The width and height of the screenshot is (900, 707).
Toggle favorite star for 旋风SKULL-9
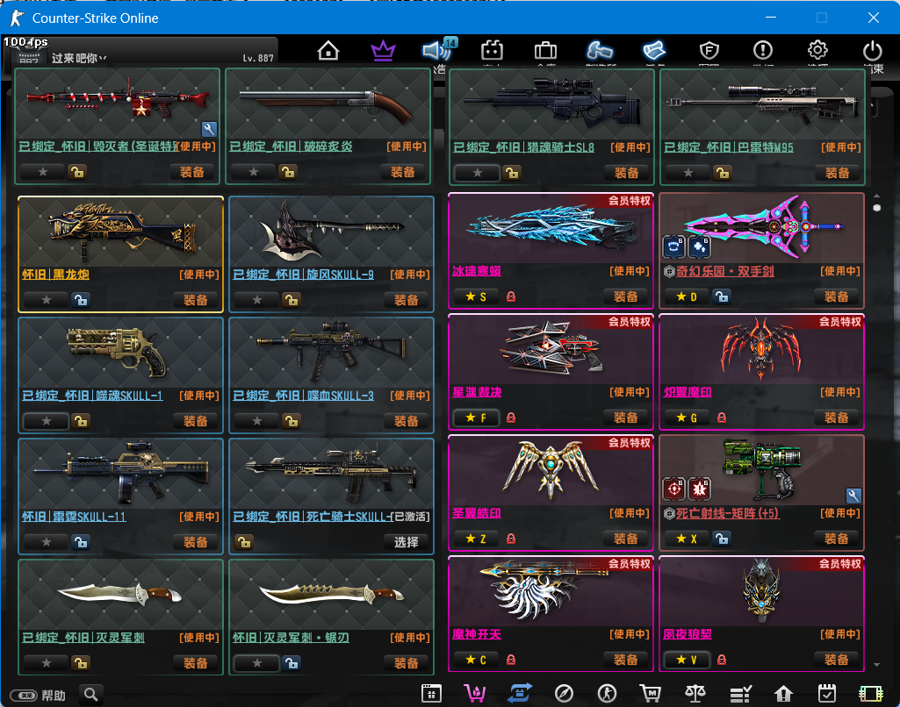point(257,299)
